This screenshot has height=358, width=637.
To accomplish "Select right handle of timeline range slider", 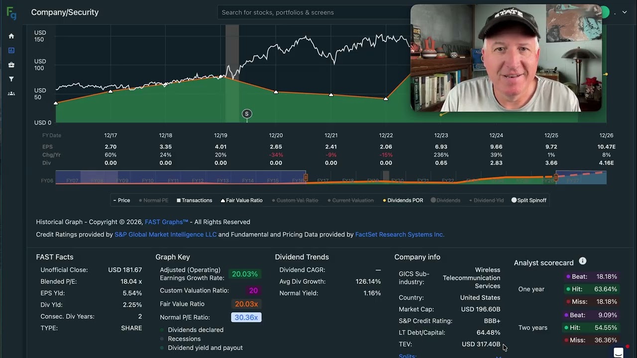I will (x=556, y=178).
